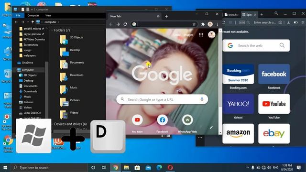Click the profile avatar in Chrome's toolbar
Viewport: 306px width, 172px height.
pyautogui.click(x=210, y=24)
